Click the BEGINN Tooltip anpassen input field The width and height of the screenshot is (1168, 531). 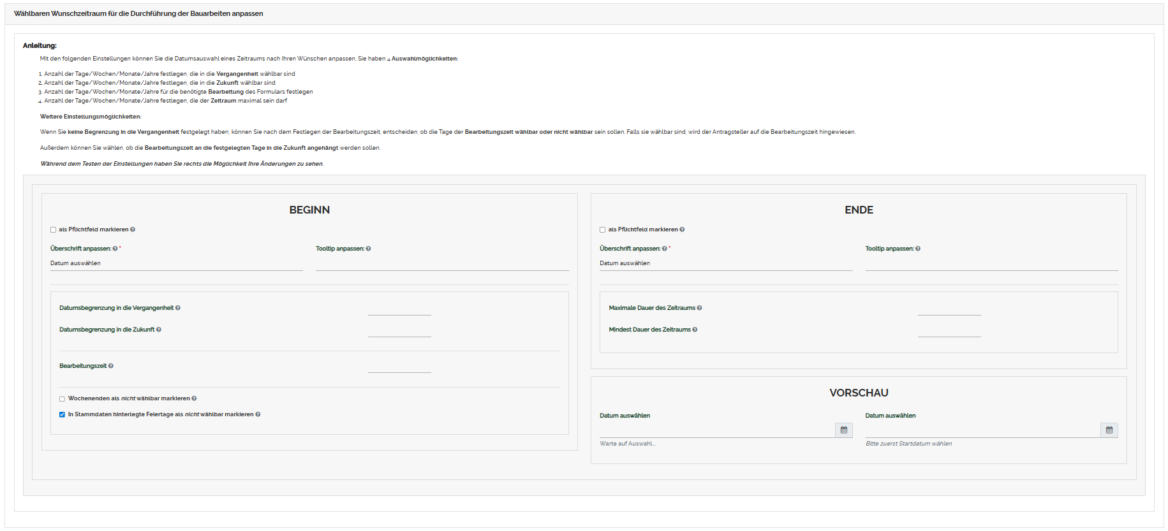pyautogui.click(x=441, y=263)
